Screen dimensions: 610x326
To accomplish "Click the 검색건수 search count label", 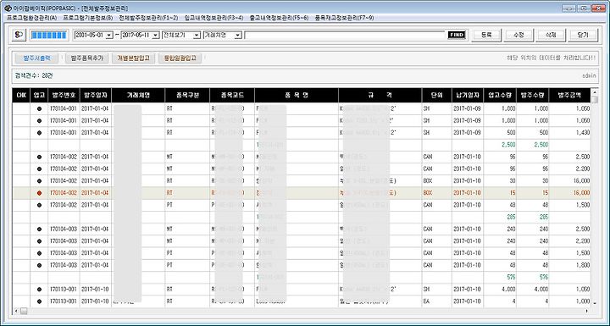I will 33,76.
